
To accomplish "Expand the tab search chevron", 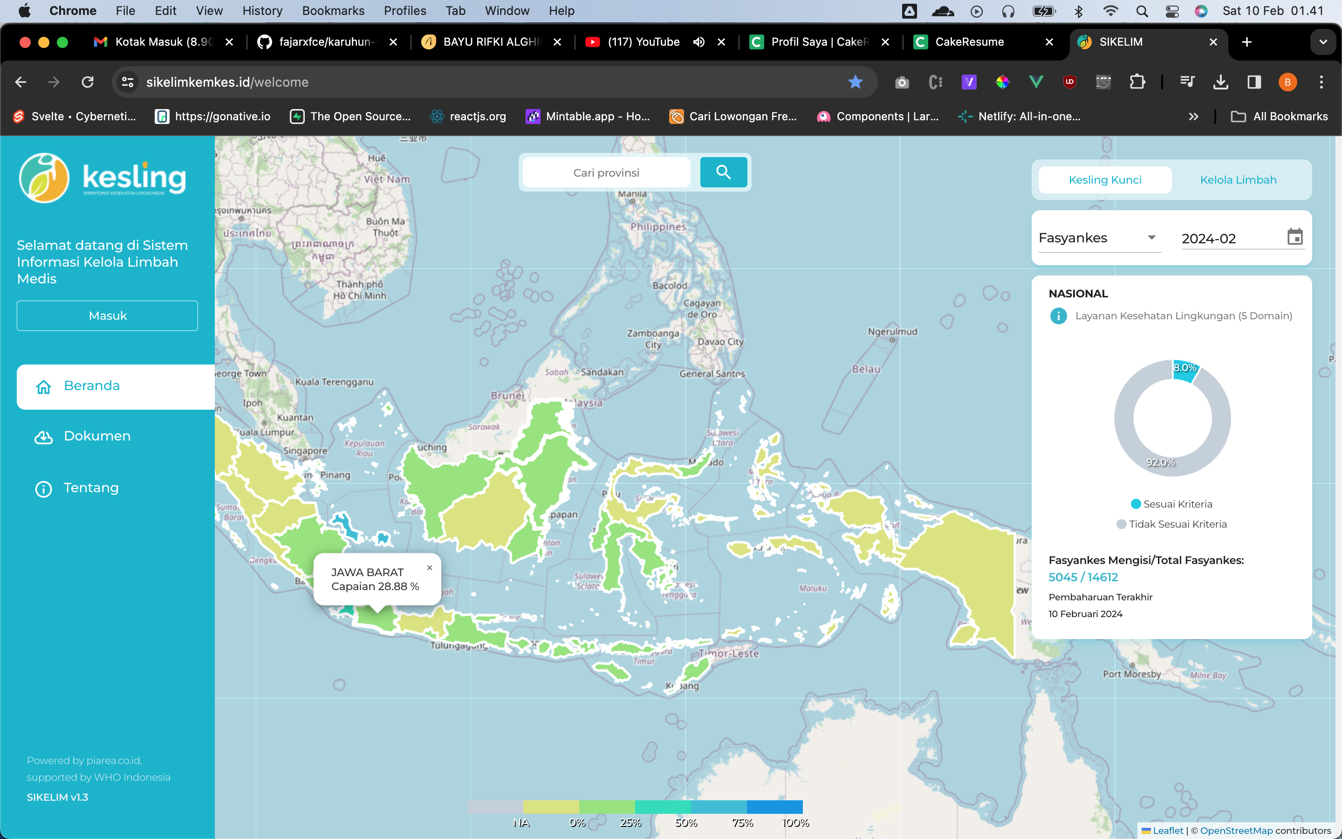I will [x=1323, y=42].
